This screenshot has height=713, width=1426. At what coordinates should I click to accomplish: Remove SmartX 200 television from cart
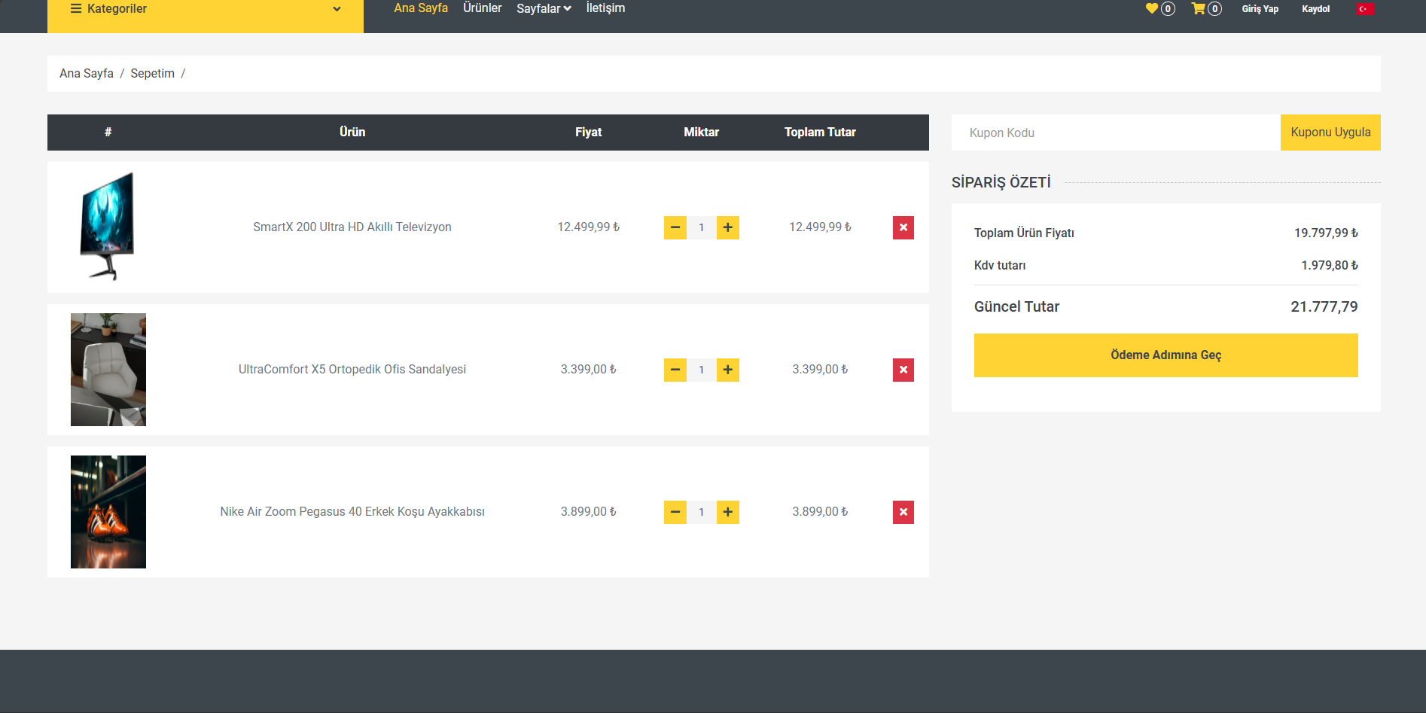[x=903, y=227]
